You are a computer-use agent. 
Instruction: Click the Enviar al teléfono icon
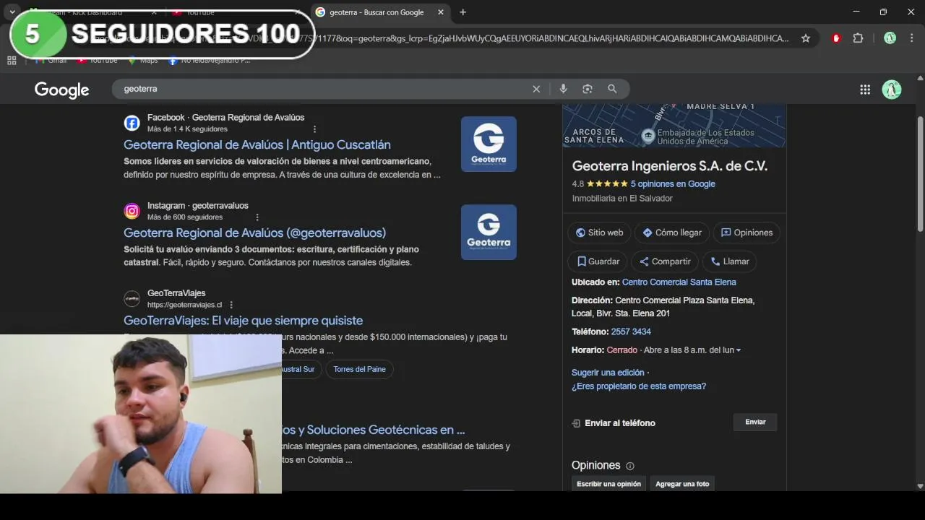[x=576, y=423]
